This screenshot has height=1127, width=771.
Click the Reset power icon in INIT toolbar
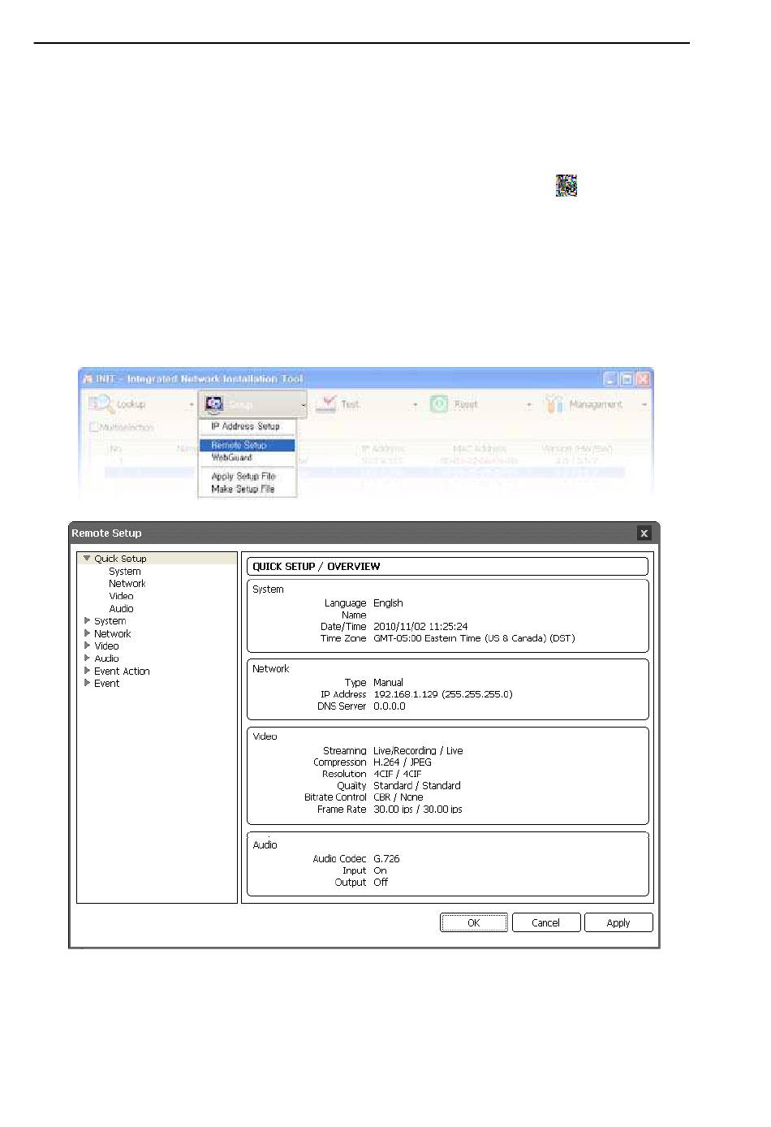pyautogui.click(x=439, y=404)
